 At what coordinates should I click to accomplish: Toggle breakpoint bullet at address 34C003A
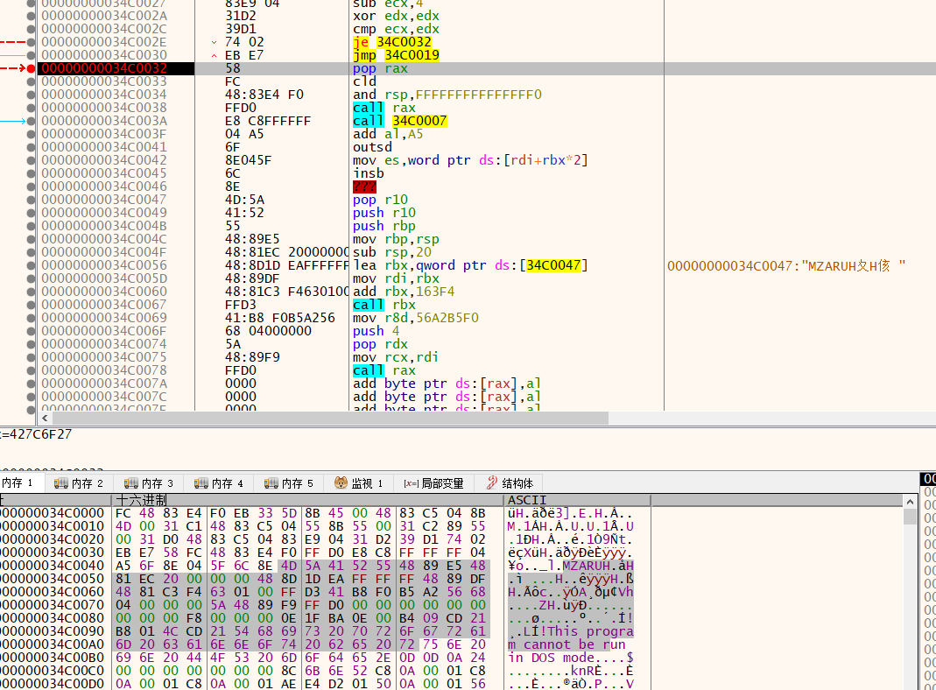31,121
